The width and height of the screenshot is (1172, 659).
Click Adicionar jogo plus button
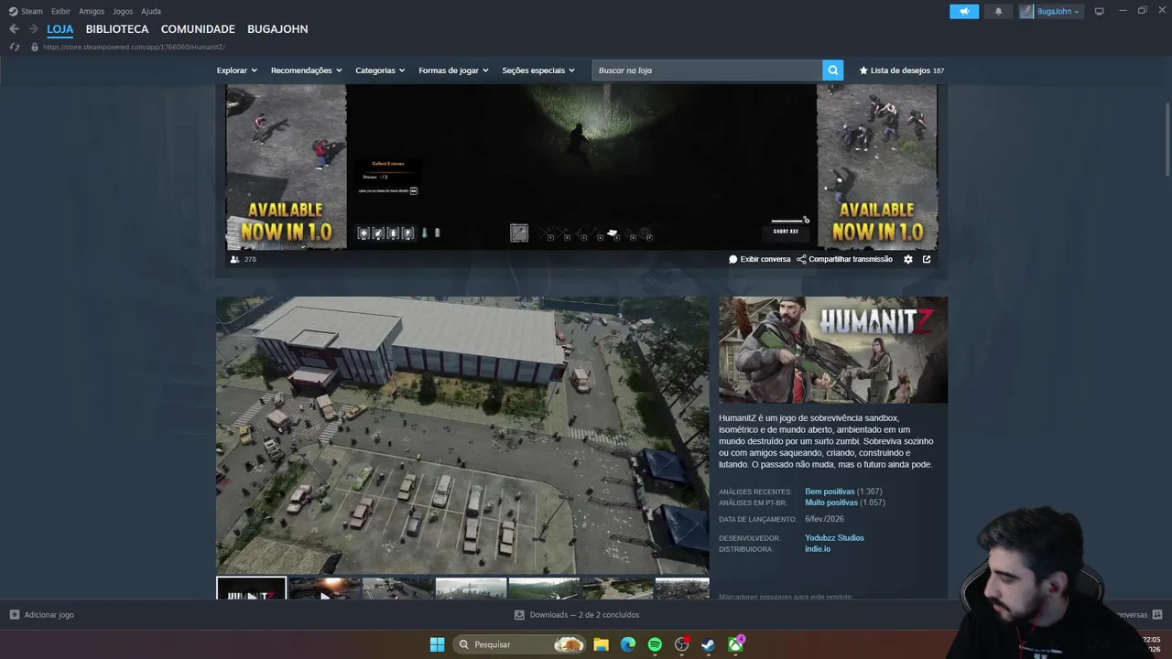[x=41, y=615]
